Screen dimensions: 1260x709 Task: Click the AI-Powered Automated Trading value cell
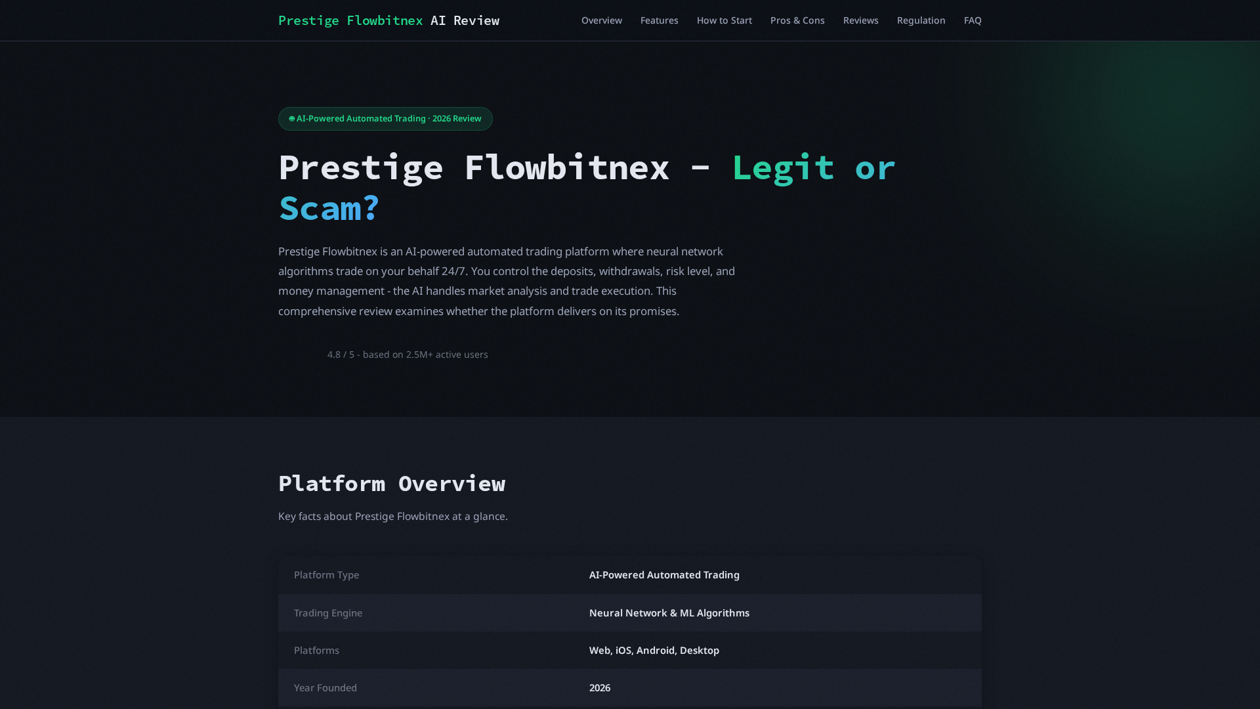664,574
